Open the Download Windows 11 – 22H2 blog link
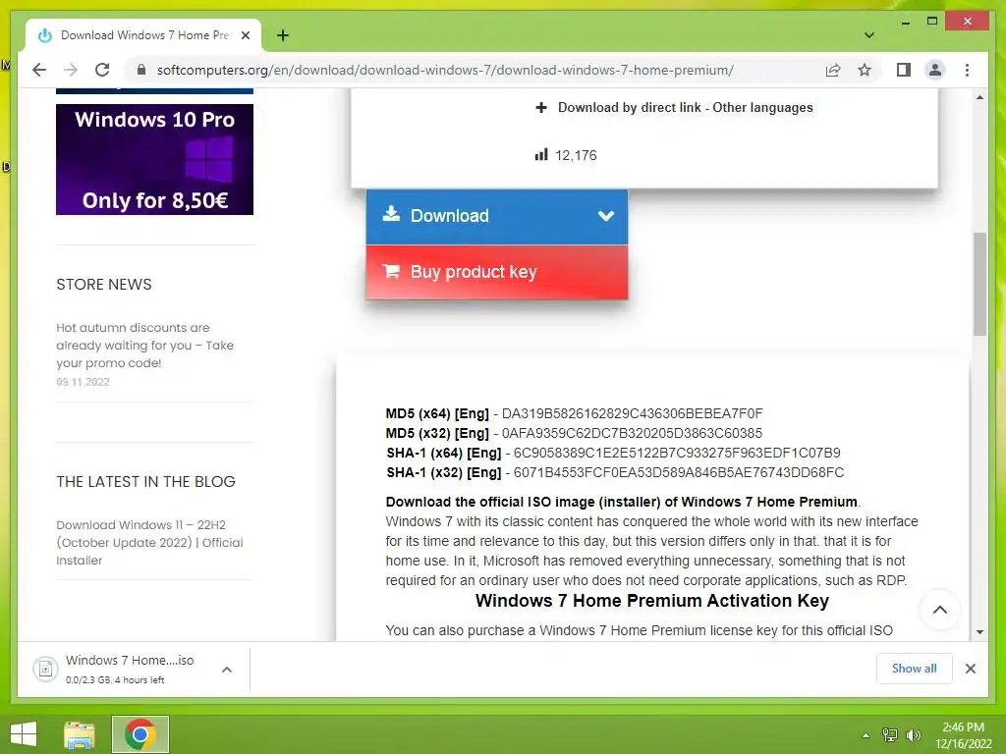1006x754 pixels. [149, 542]
